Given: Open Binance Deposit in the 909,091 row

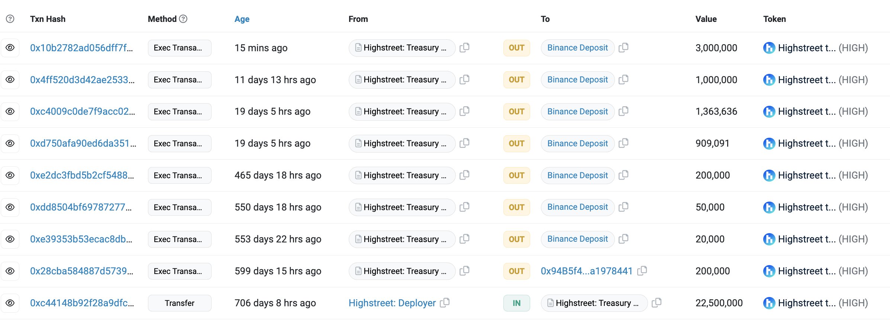Looking at the screenshot, I should [577, 144].
